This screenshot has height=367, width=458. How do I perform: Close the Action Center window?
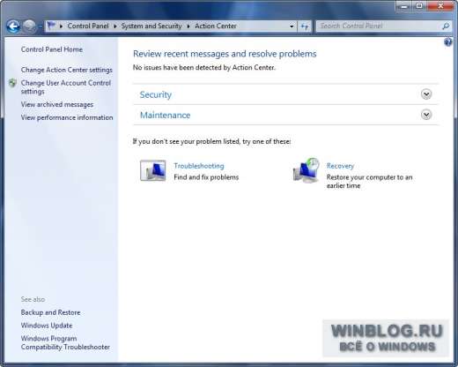click(x=440, y=6)
